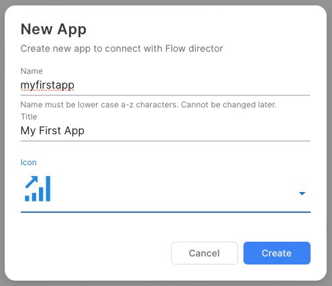This screenshot has height=286, width=332.
Task: Open the Icon picker field's empty area
Action: [x=174, y=190]
